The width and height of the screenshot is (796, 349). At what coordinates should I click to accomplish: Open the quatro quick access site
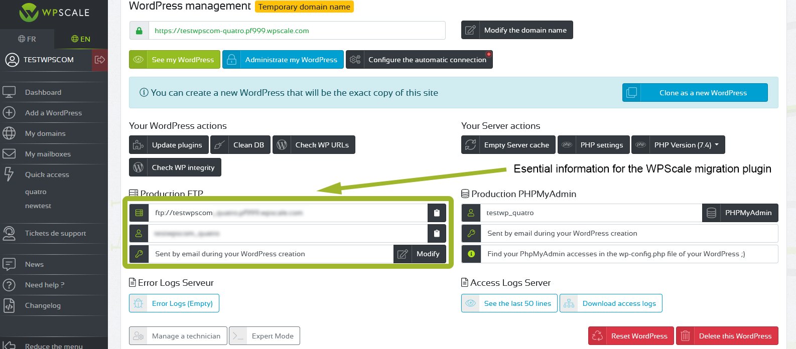[x=36, y=192]
